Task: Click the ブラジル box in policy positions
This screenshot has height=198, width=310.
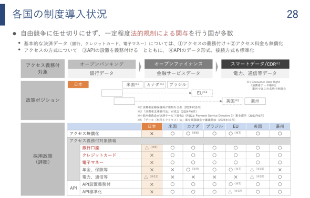Action: (x=178, y=85)
